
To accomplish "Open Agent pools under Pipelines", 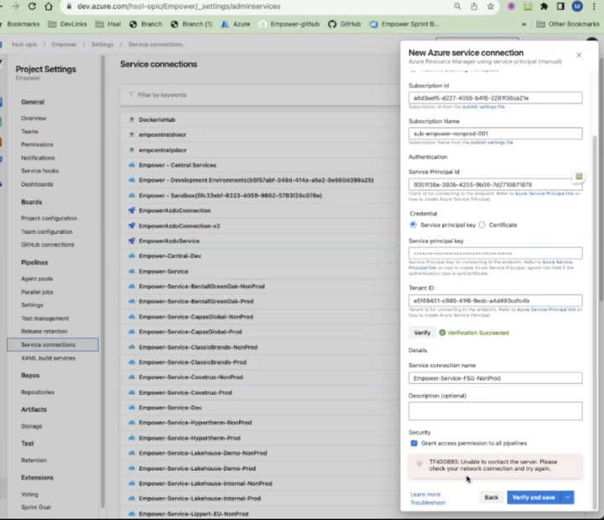I will [37, 278].
